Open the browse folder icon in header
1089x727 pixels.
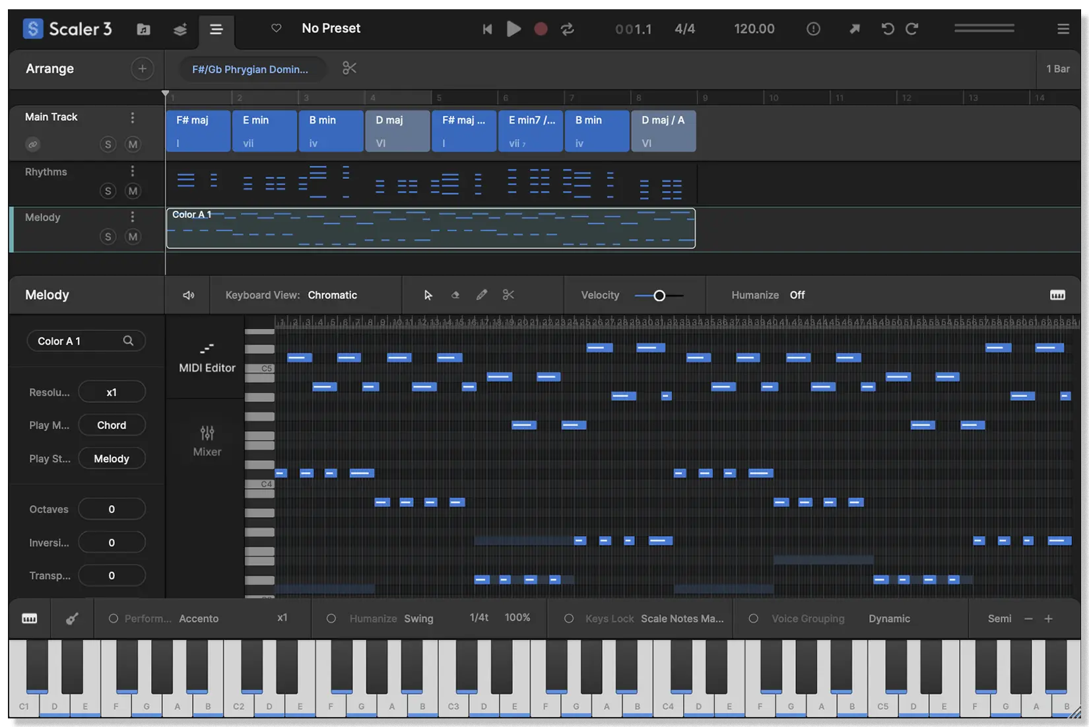[x=143, y=29]
